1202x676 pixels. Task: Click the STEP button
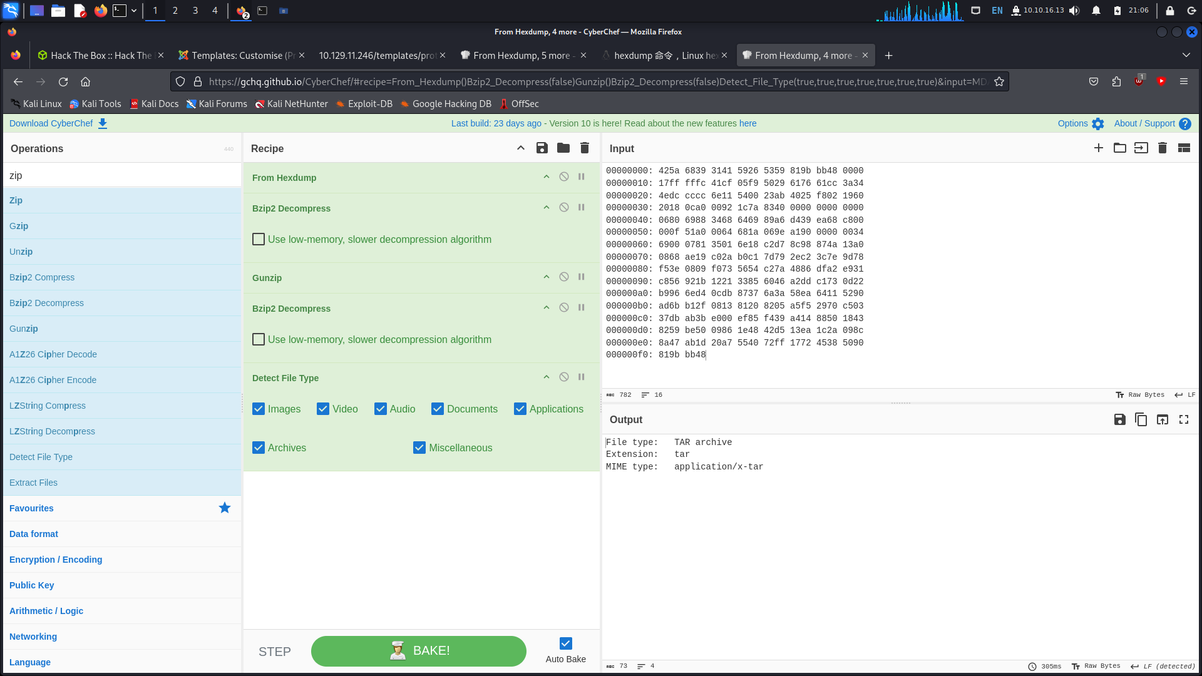(275, 652)
